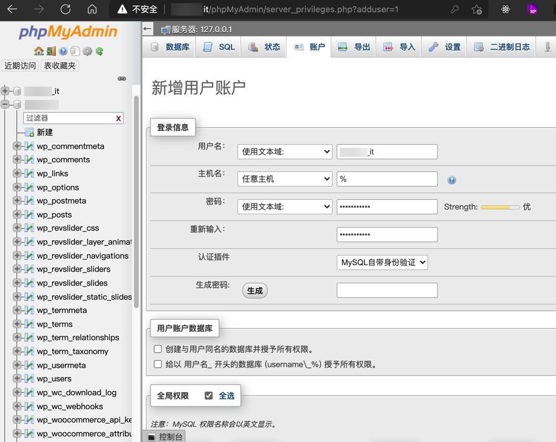
Task: Expand the wp_terms table node
Action: click(17, 324)
